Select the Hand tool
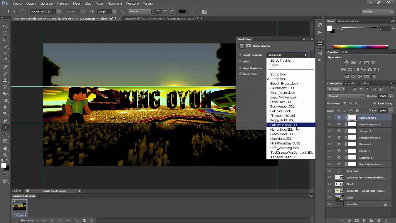Image resolution: width=396 pixels, height=223 pixels. pyautogui.click(x=5, y=148)
